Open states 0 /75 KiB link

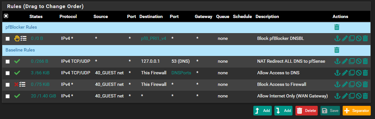pyautogui.click(x=40, y=84)
